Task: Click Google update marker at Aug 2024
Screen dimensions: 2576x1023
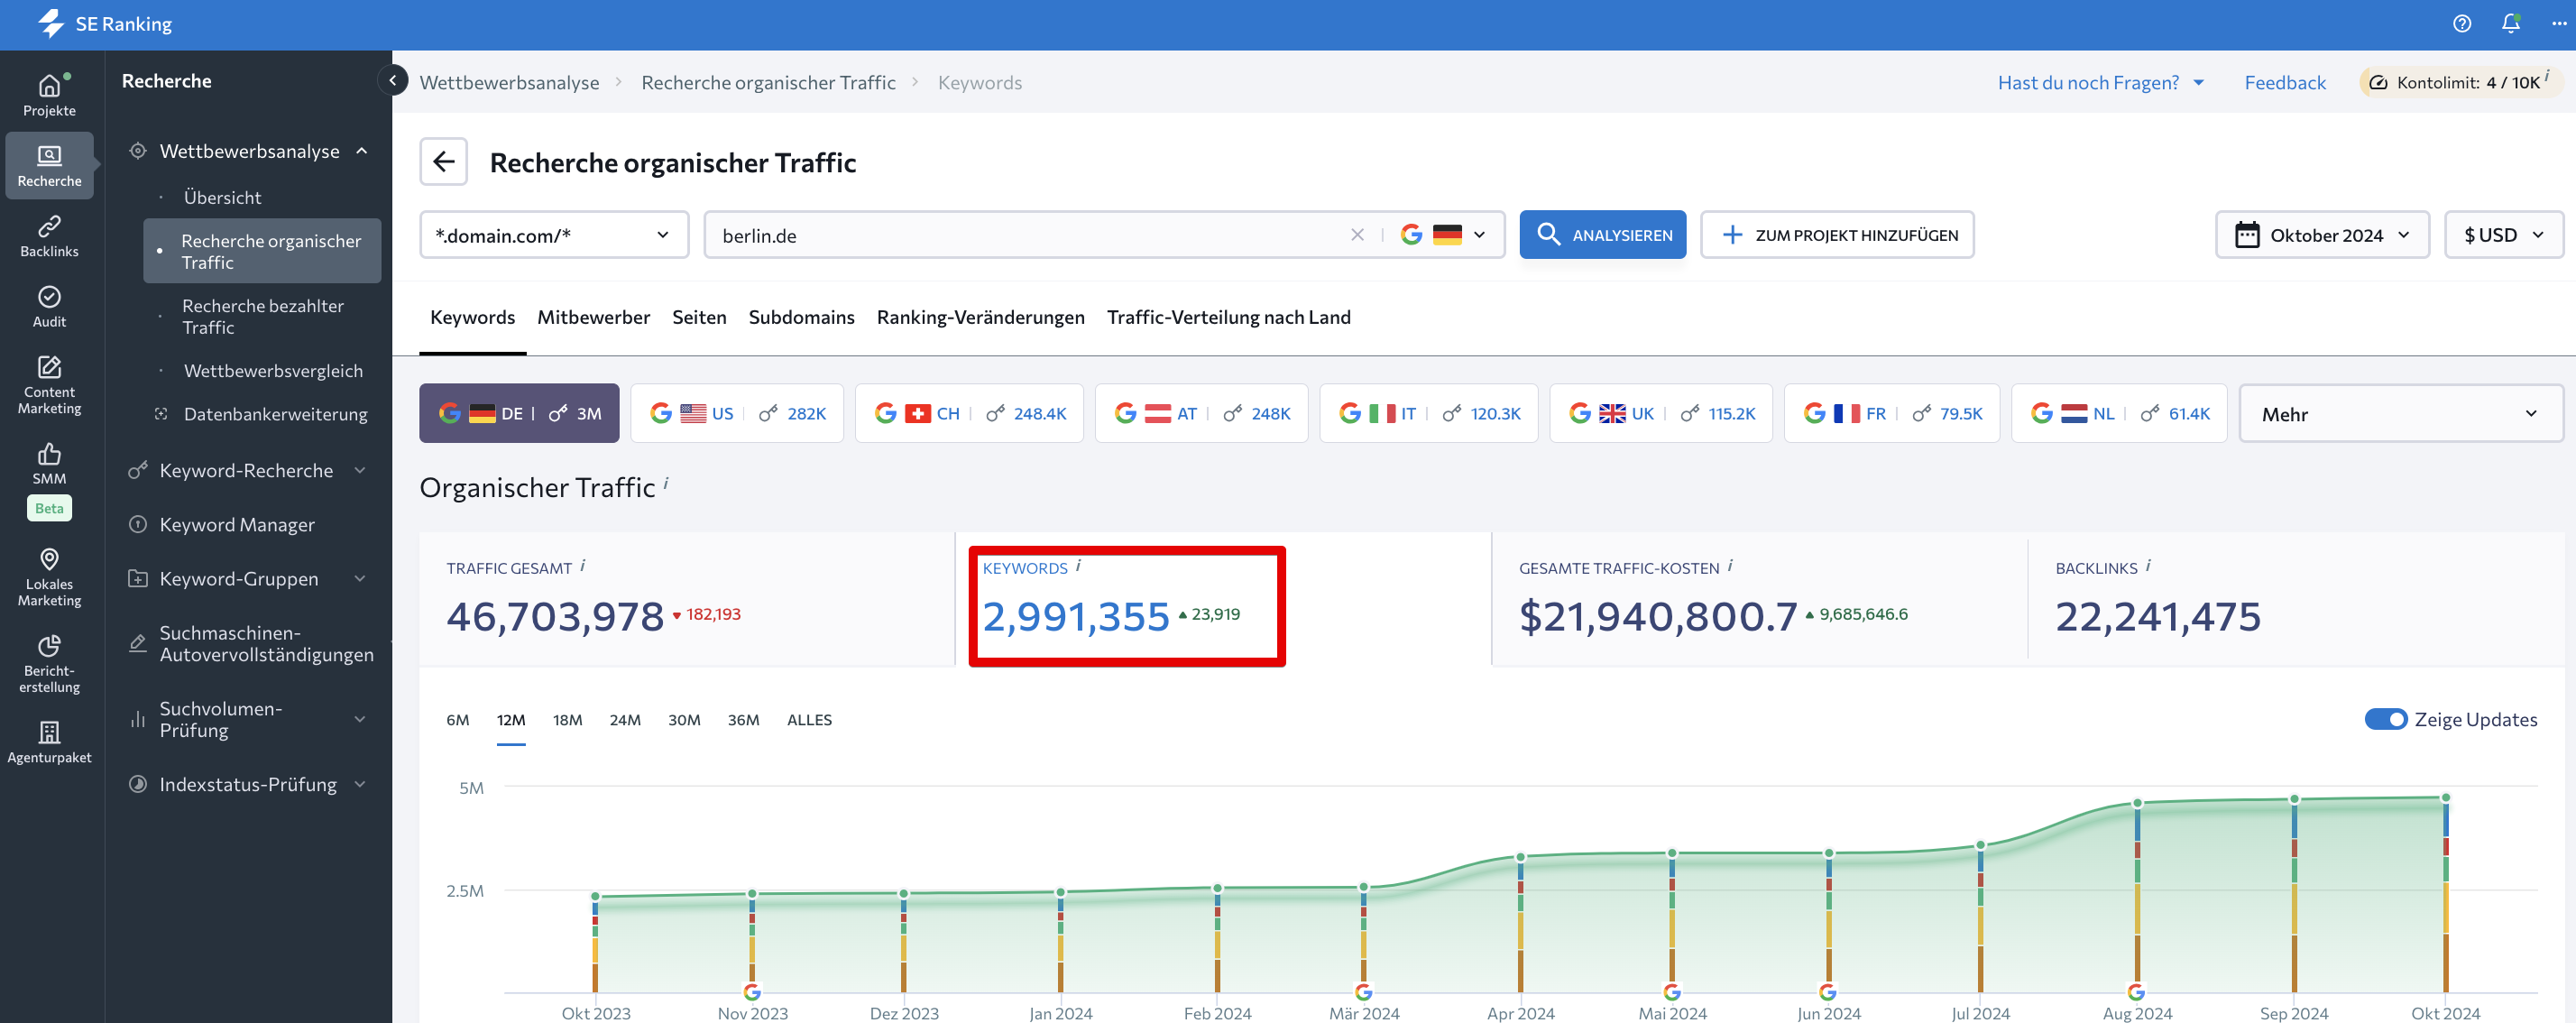Action: pos(2136,992)
